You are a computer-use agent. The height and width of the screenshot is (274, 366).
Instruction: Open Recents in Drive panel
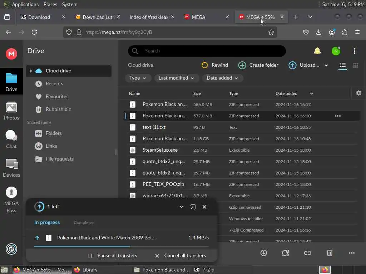69,83
